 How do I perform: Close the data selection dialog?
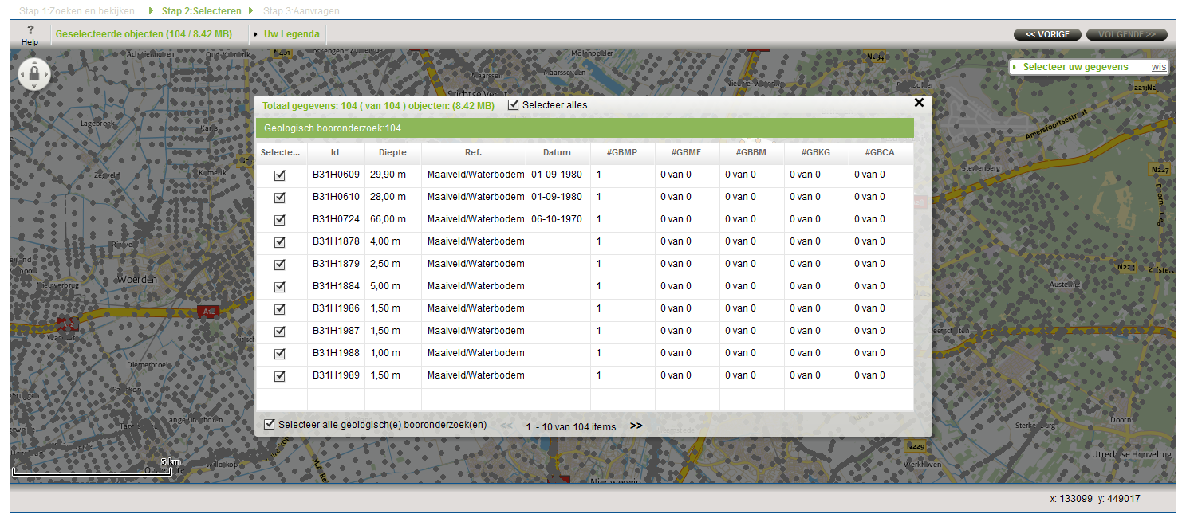click(919, 103)
